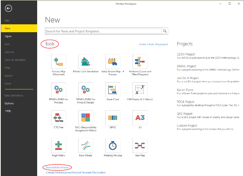Create a Kano Model
The image size is (244, 176).
(x=86, y=145)
